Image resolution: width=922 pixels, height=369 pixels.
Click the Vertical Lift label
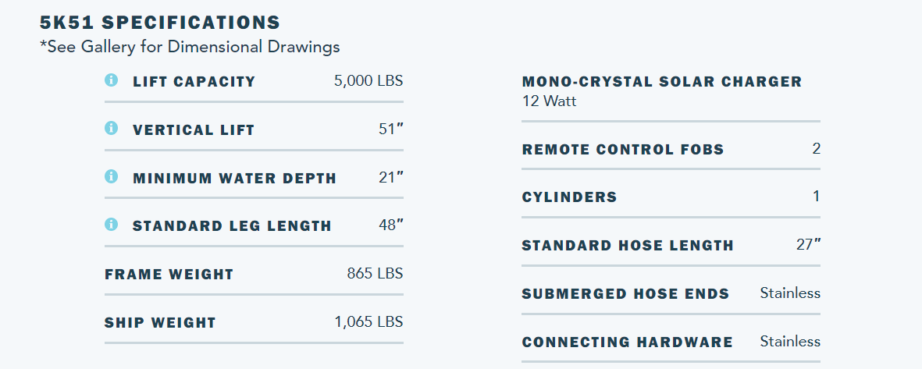(194, 130)
